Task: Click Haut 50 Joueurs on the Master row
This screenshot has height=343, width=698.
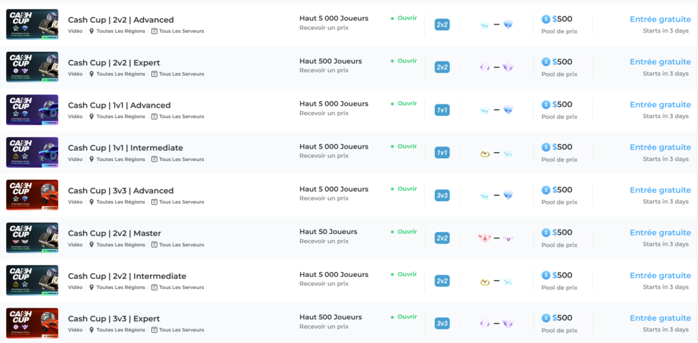Action: click(x=328, y=232)
